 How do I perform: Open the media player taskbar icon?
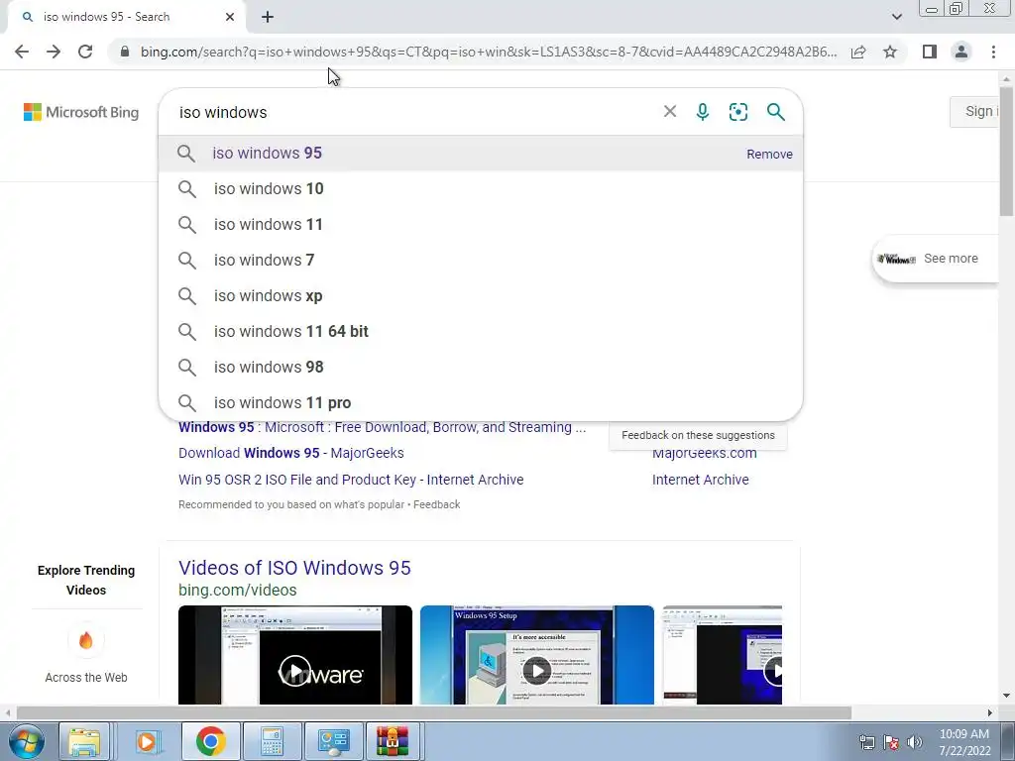[x=149, y=741]
